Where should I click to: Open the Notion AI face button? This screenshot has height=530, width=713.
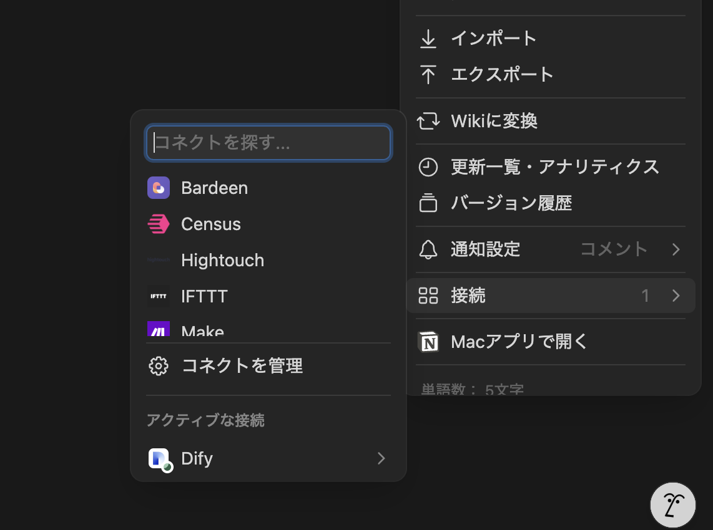(x=672, y=505)
